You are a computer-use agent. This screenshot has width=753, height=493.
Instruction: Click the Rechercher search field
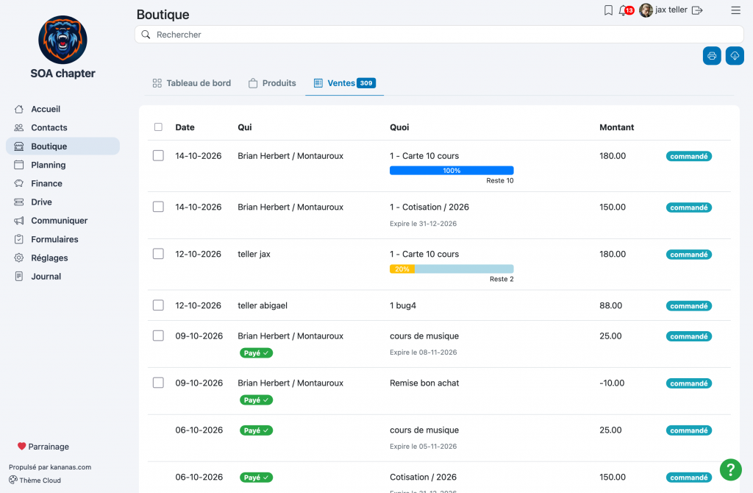(x=439, y=35)
